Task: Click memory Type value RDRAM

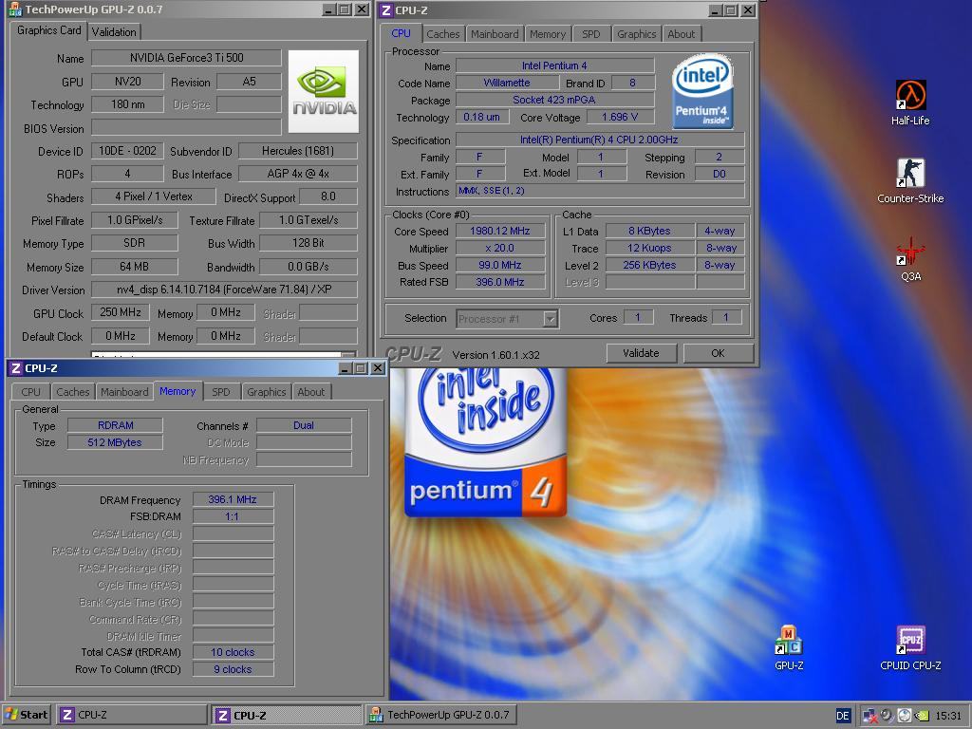Action: [115, 425]
